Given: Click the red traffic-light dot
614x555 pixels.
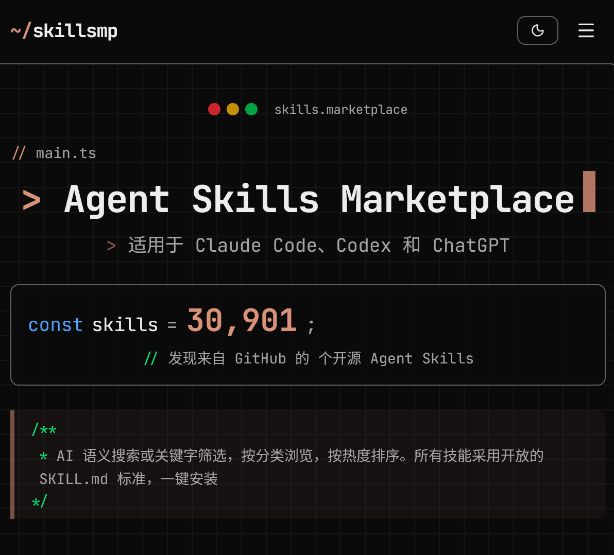Looking at the screenshot, I should 214,109.
